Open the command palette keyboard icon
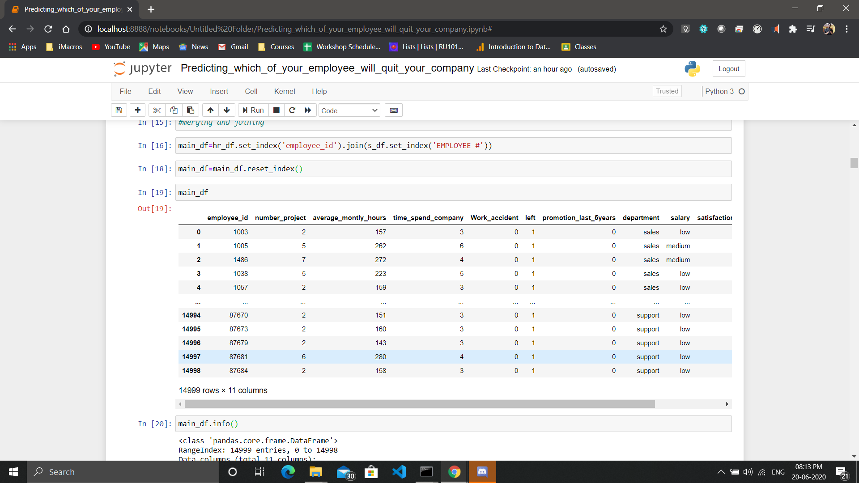This screenshot has width=859, height=483. pyautogui.click(x=394, y=110)
